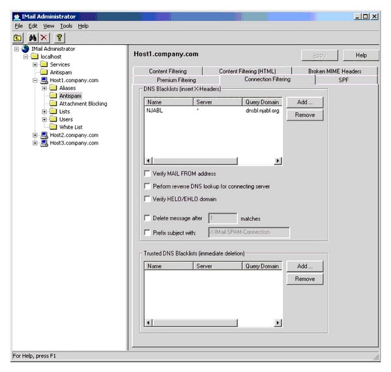Viewport: 391px width, 372px height.
Task: Expand the Aliases tree node
Action: point(44,88)
